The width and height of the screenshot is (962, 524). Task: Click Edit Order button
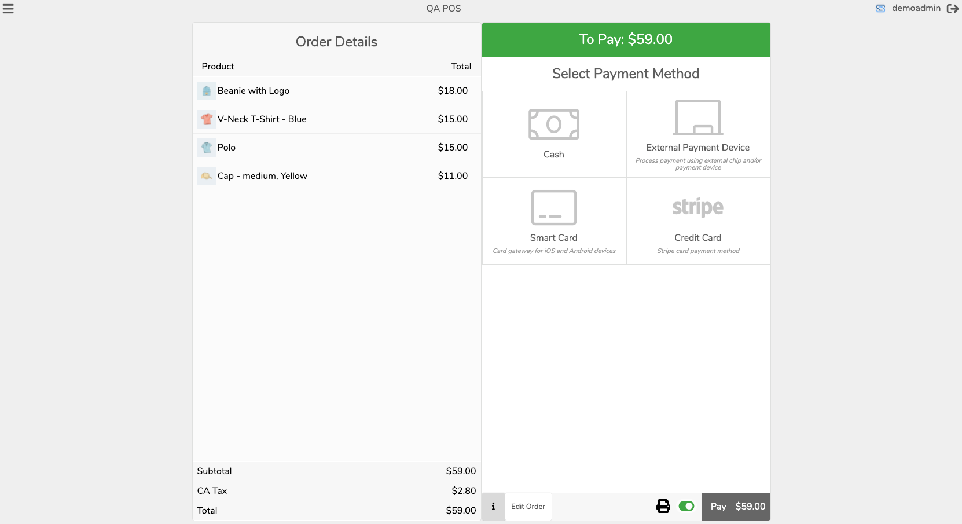click(x=528, y=507)
